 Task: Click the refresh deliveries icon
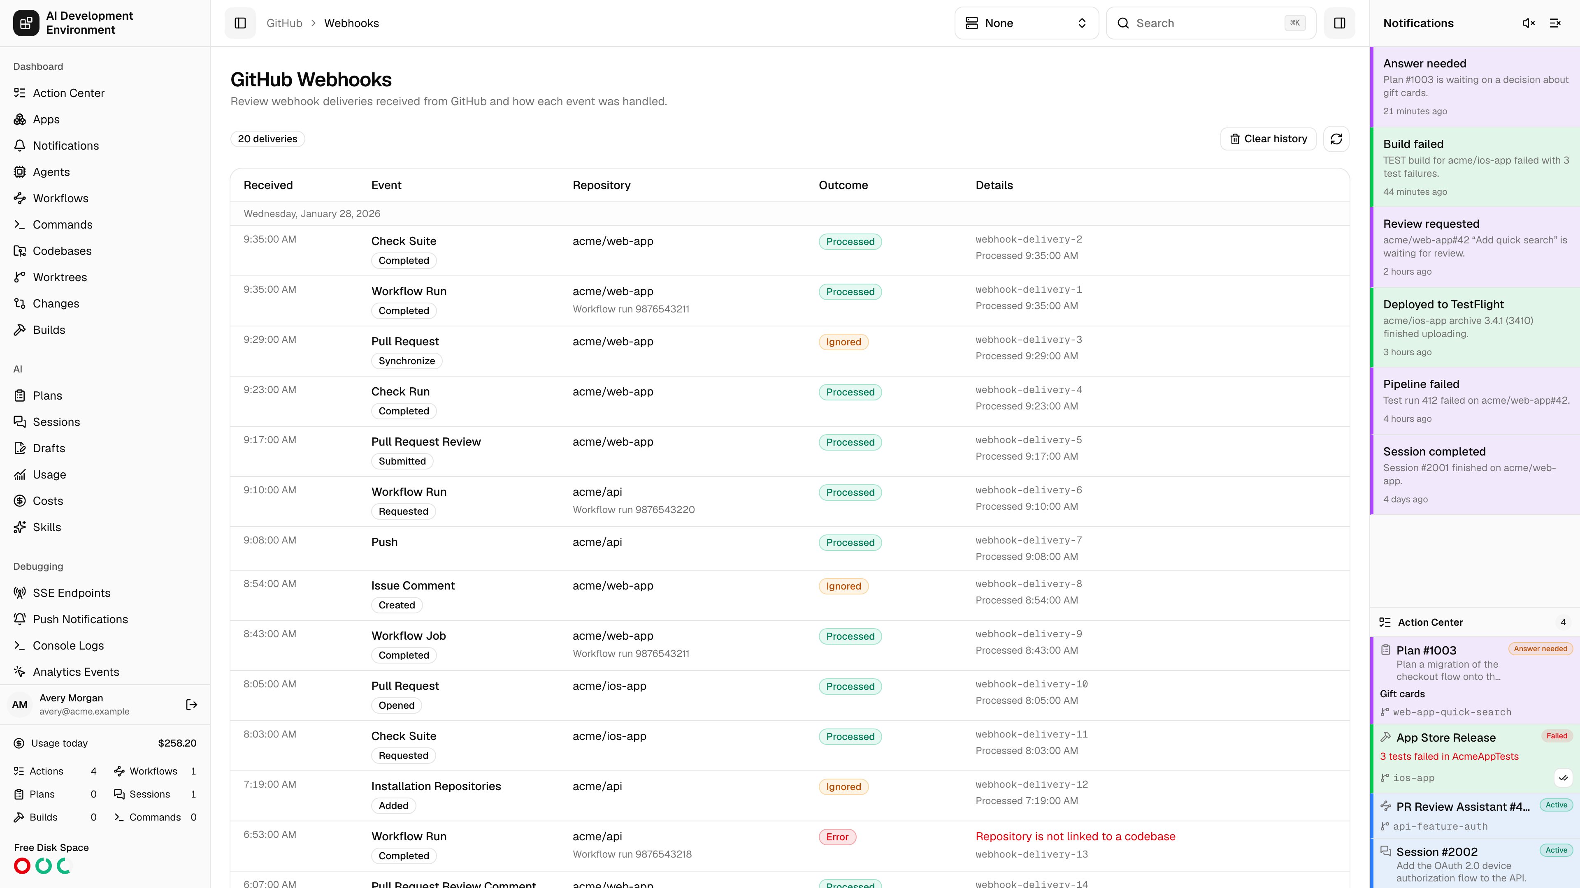1336,139
